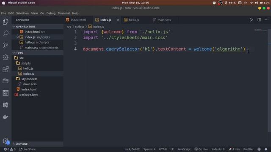This screenshot has height=152, width=271.
Task: Open the Go menu
Action: (x=42, y=13)
